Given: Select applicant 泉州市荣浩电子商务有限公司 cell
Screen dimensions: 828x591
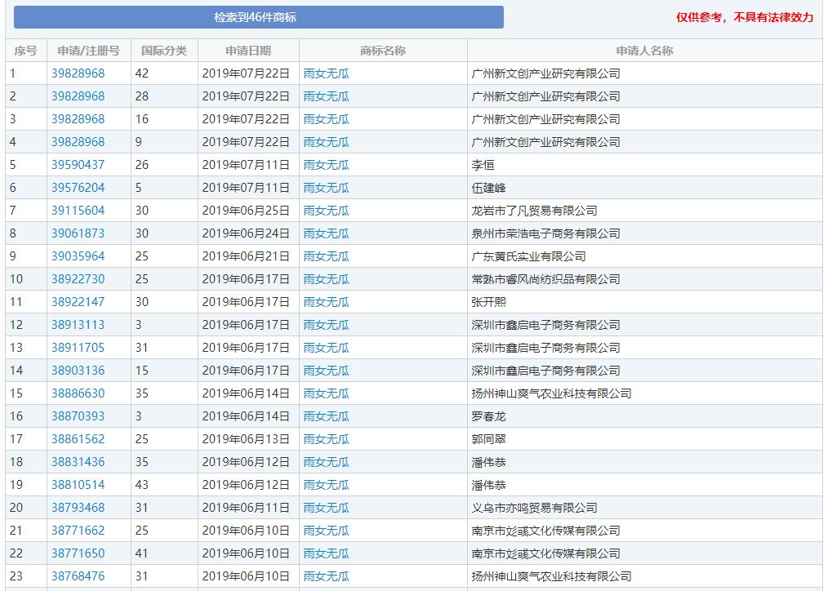Looking at the screenshot, I should [x=645, y=233].
